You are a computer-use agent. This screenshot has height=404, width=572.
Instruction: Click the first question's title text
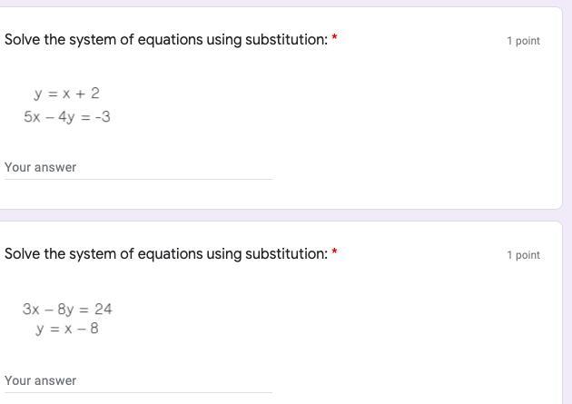(166, 40)
